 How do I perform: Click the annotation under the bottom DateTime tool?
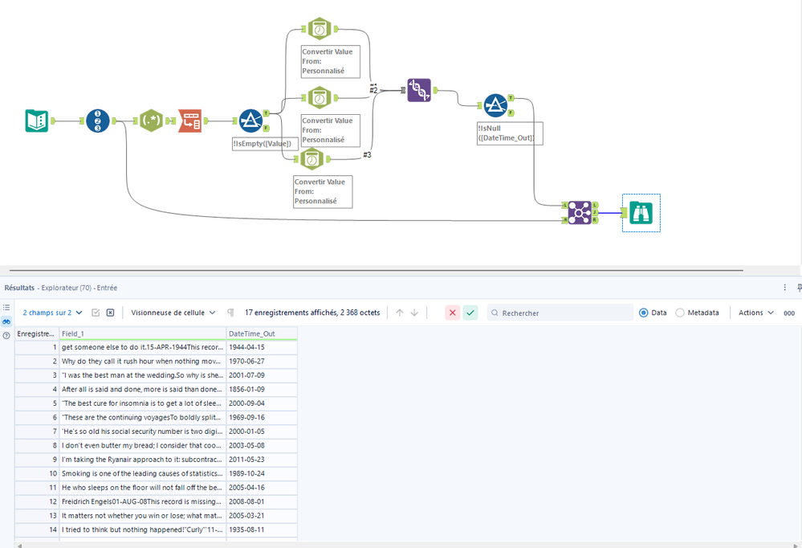(x=323, y=191)
